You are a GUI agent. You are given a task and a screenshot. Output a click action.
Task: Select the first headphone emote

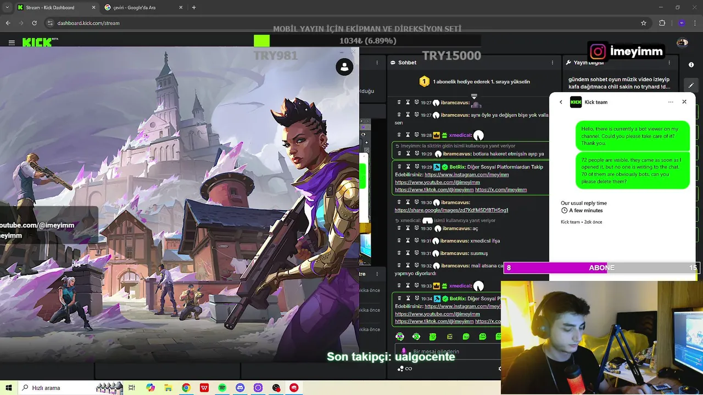coord(400,336)
